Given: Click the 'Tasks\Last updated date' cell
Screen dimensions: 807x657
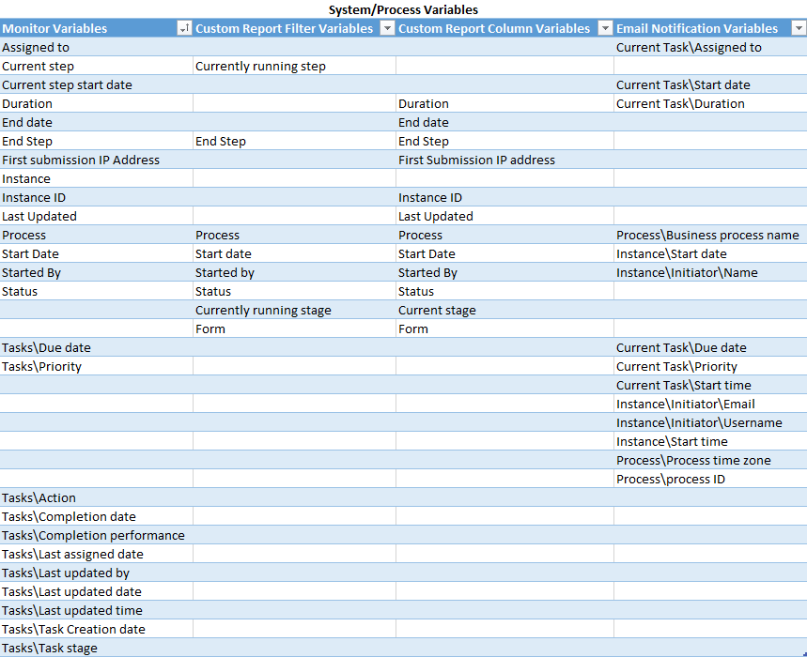Looking at the screenshot, I should point(96,591).
